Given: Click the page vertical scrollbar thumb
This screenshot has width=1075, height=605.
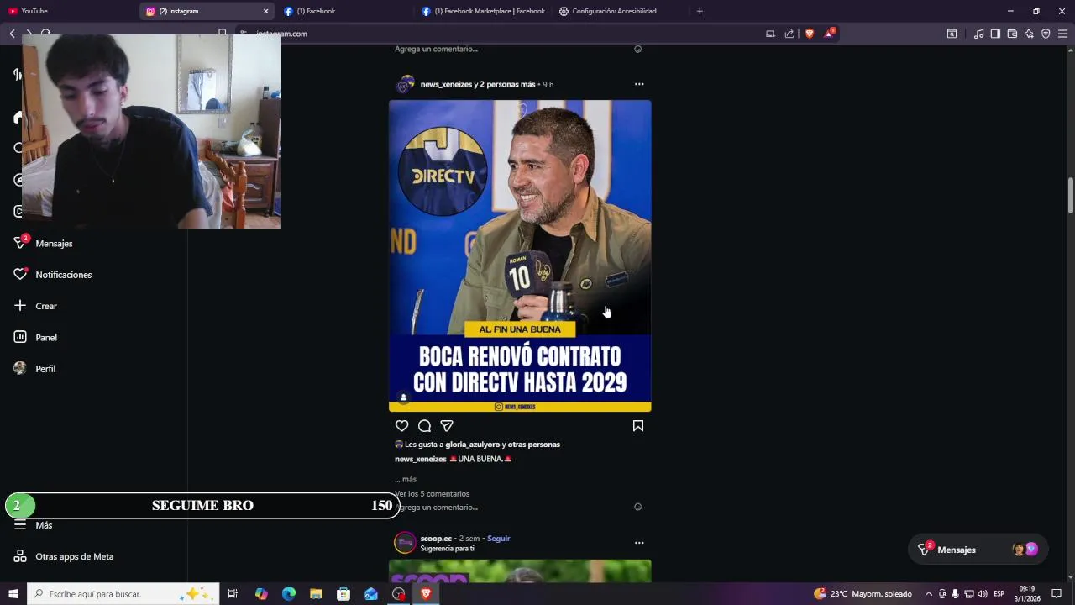Looking at the screenshot, I should pyautogui.click(x=1071, y=195).
